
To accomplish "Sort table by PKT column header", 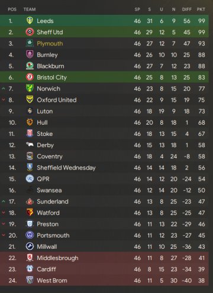I will point(201,9).
